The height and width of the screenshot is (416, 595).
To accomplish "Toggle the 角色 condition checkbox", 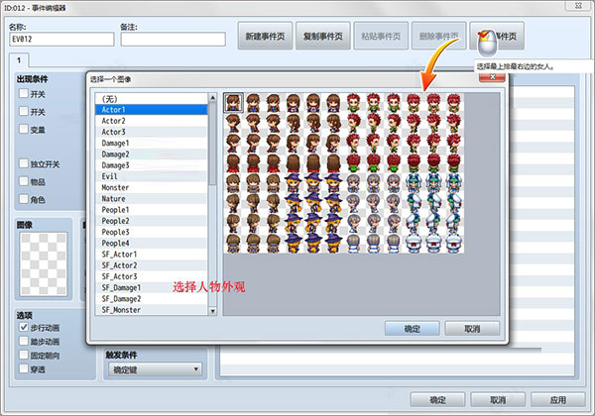I will pos(24,199).
